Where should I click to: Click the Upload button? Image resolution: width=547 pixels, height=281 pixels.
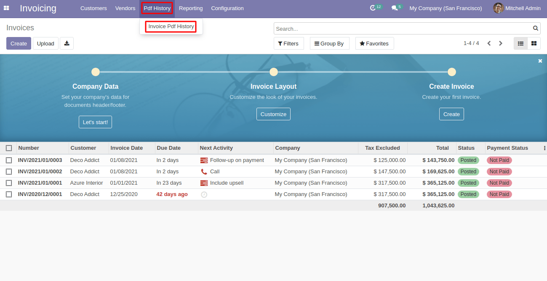pyautogui.click(x=45, y=43)
